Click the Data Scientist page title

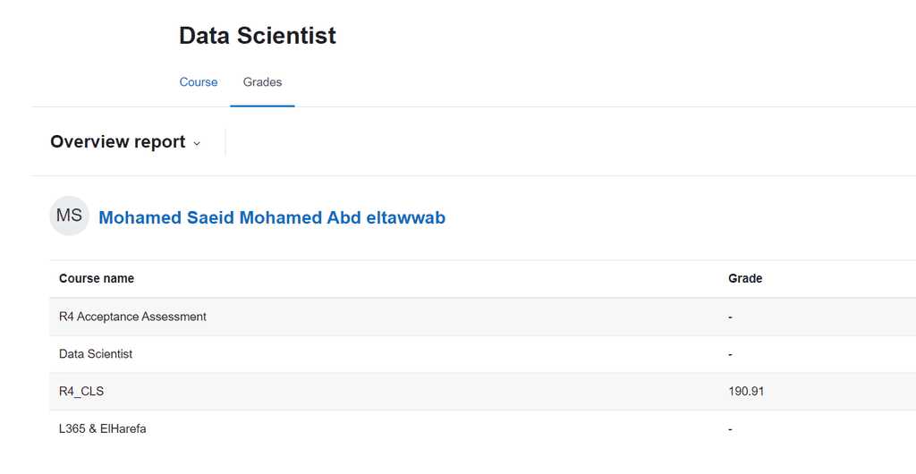[x=257, y=36]
